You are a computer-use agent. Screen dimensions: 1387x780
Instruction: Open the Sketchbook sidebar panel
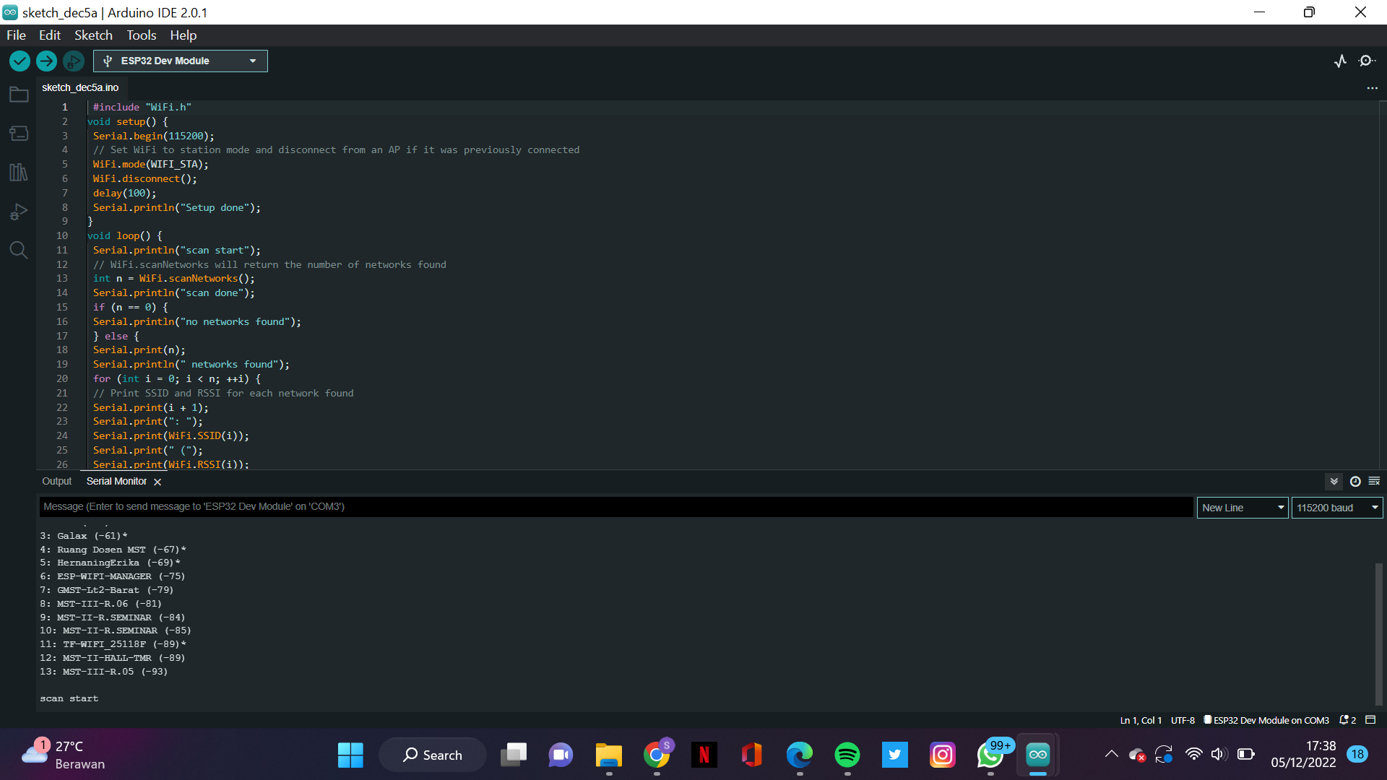click(x=18, y=94)
